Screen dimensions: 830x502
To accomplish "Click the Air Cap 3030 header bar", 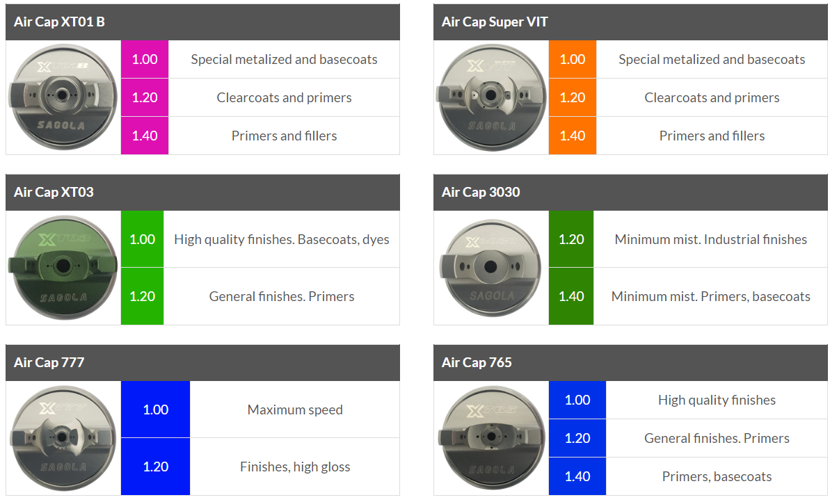I will (x=630, y=193).
